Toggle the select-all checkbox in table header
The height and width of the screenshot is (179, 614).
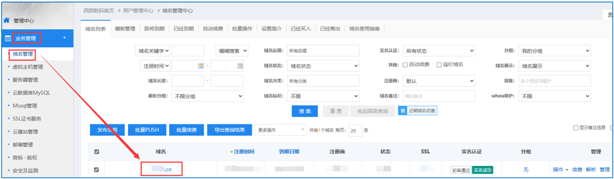(x=97, y=152)
